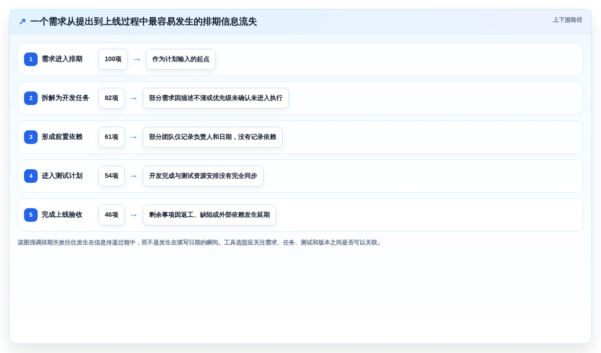Click the '剩余事项因返工、缺陷或外部依赖发生延期' note box

coord(210,215)
